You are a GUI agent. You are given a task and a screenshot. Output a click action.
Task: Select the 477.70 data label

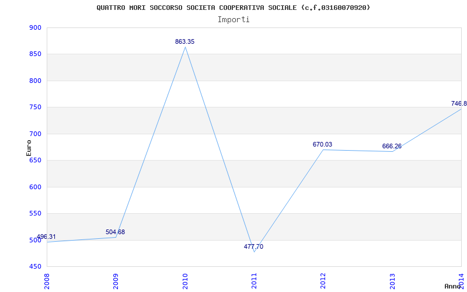point(253,246)
